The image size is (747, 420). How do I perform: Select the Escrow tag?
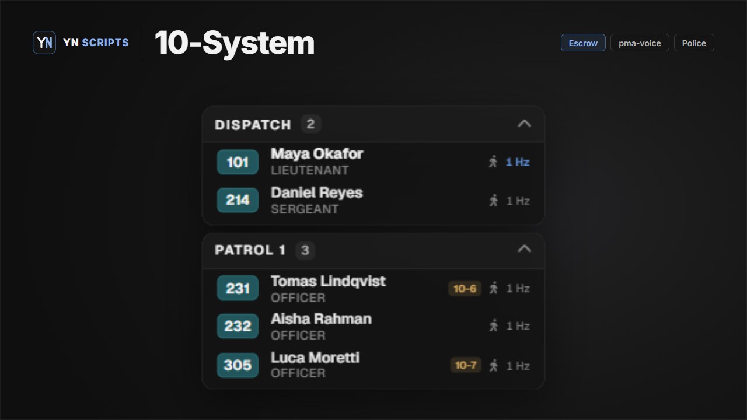point(583,43)
